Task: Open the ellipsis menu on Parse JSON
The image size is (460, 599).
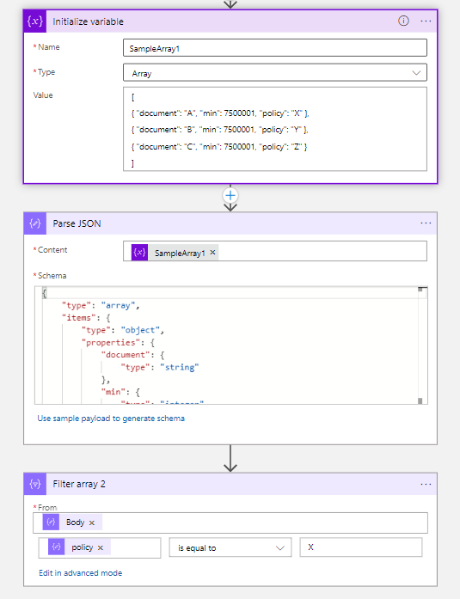Action: tap(426, 223)
